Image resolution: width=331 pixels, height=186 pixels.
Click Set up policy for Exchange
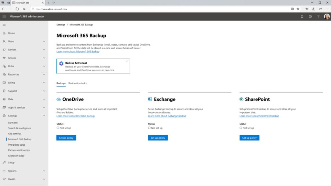pos(158,138)
